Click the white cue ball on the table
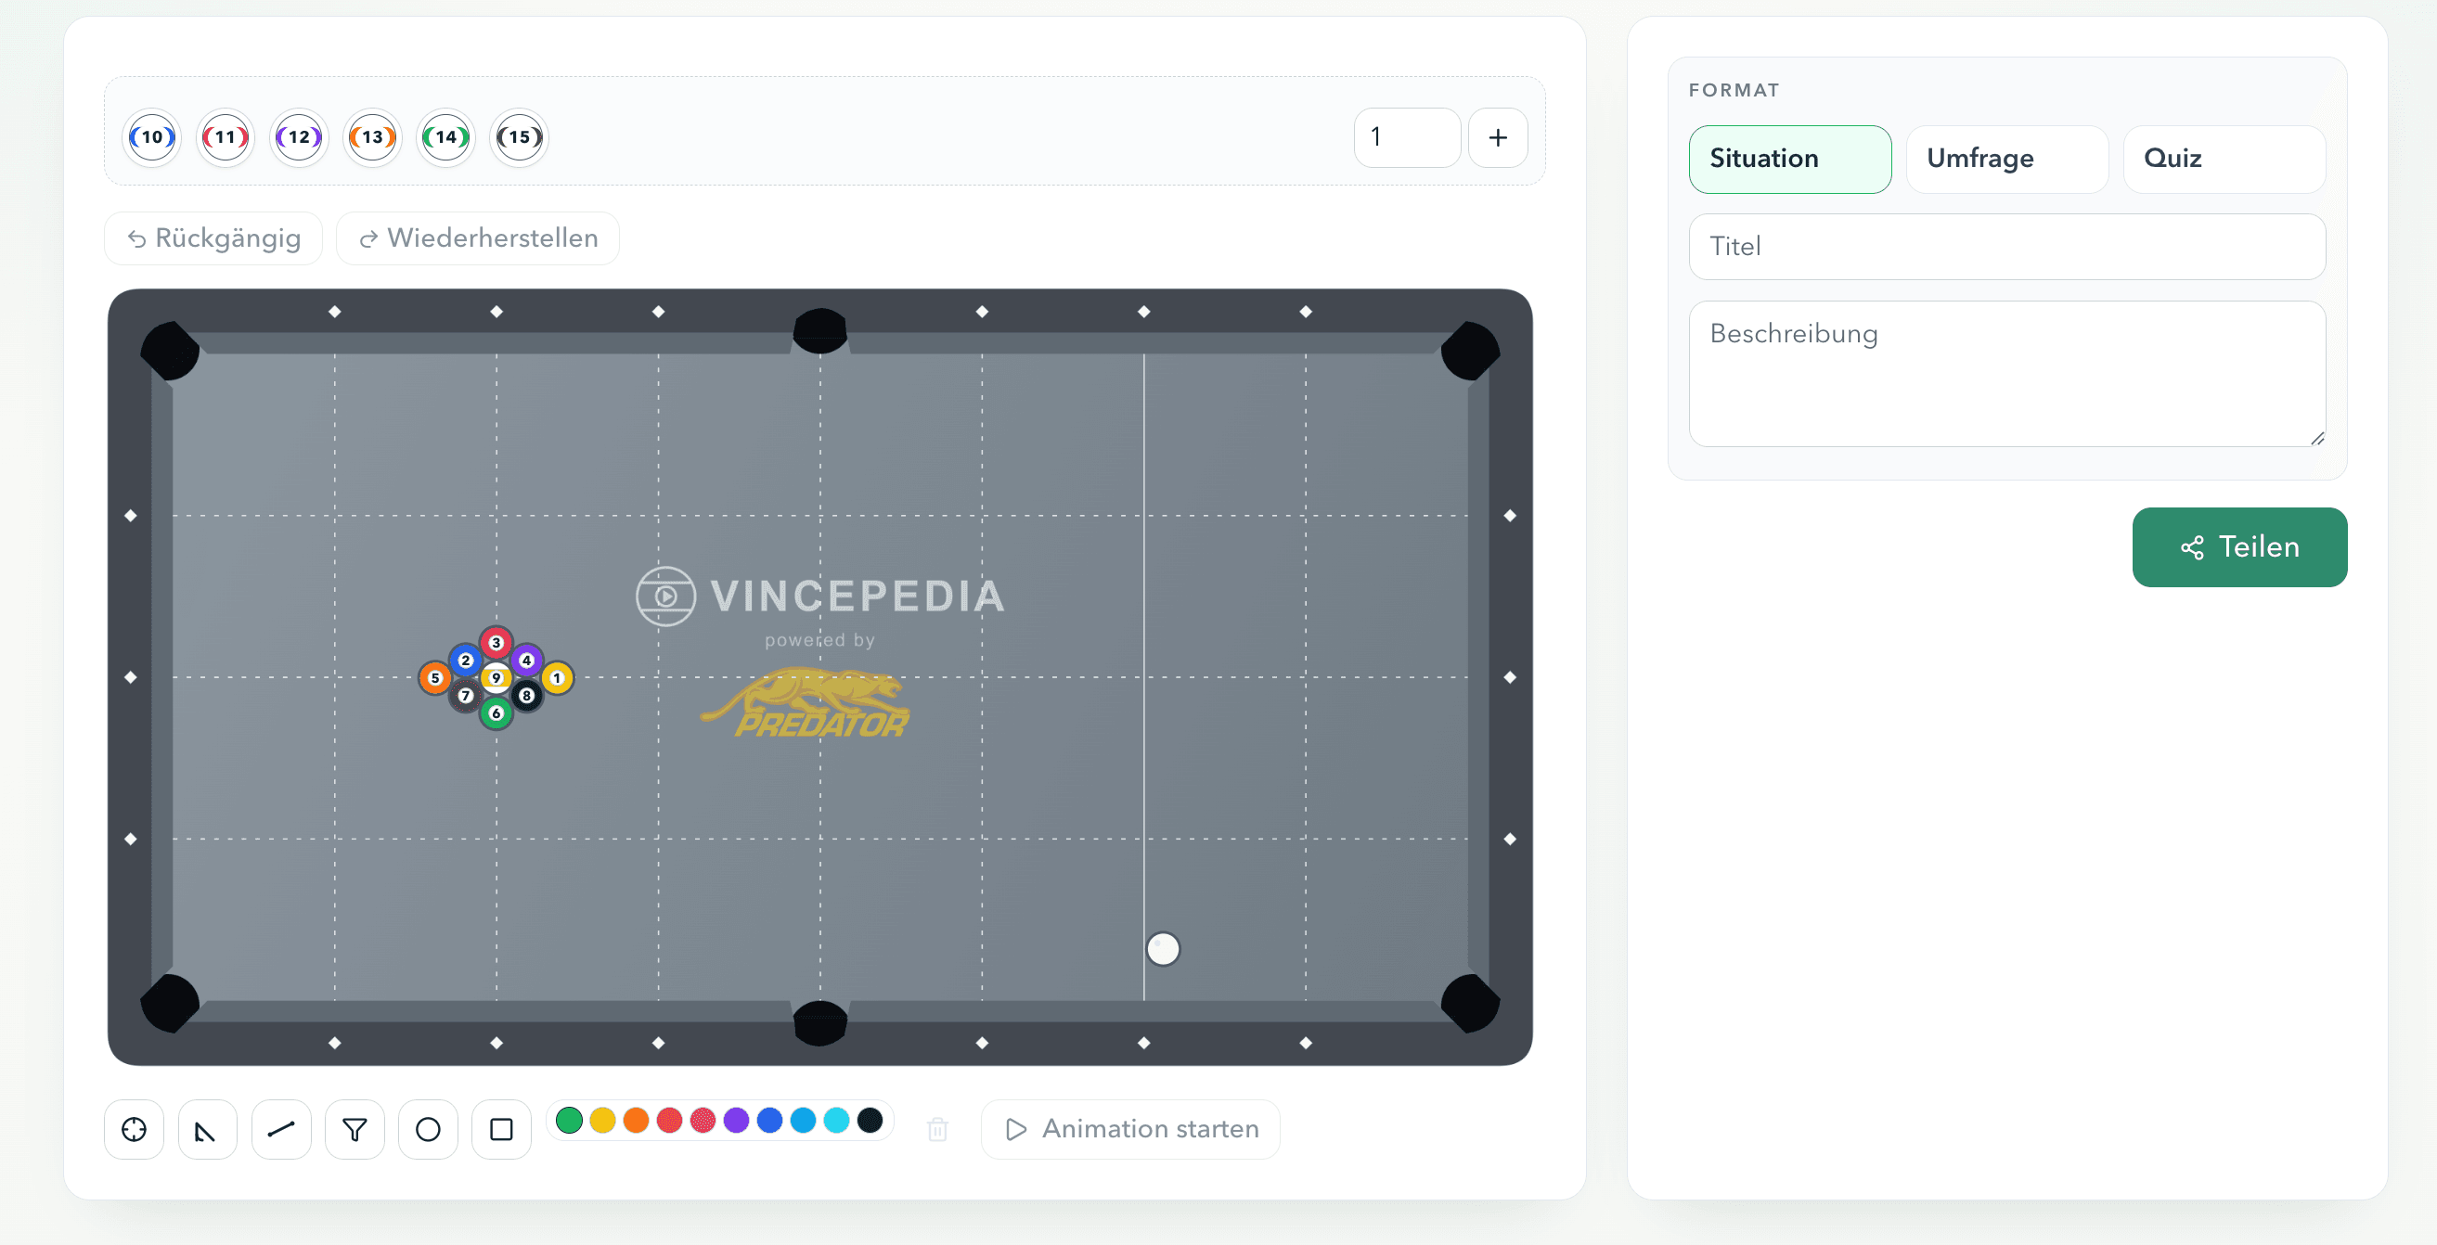The width and height of the screenshot is (2437, 1245). pyautogui.click(x=1163, y=949)
